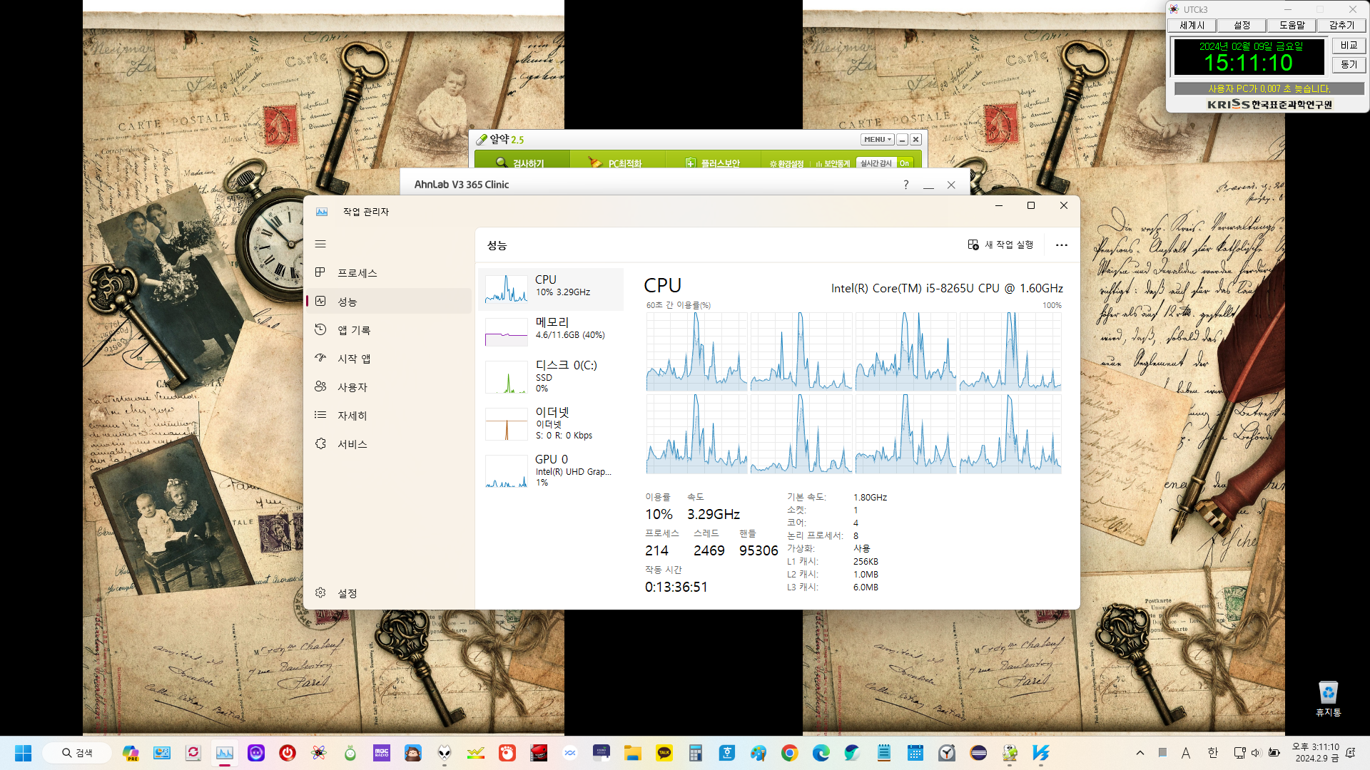The image size is (1370, 770).
Task: Open the alien head app on taskbar
Action: pyautogui.click(x=445, y=753)
